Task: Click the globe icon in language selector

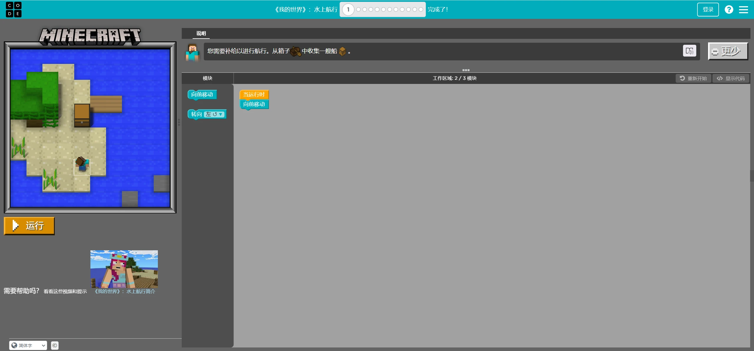Action: pyautogui.click(x=14, y=345)
